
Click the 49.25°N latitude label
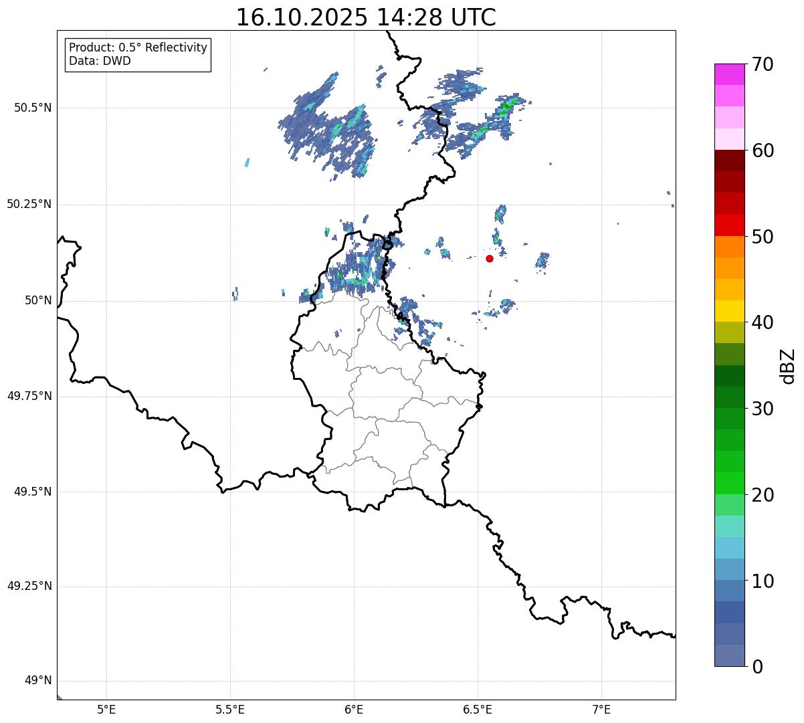(29, 587)
